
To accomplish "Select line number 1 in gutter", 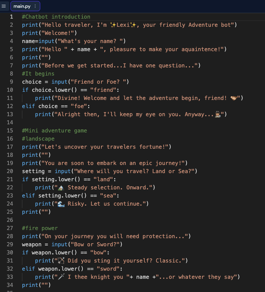I will pos(11,17).
